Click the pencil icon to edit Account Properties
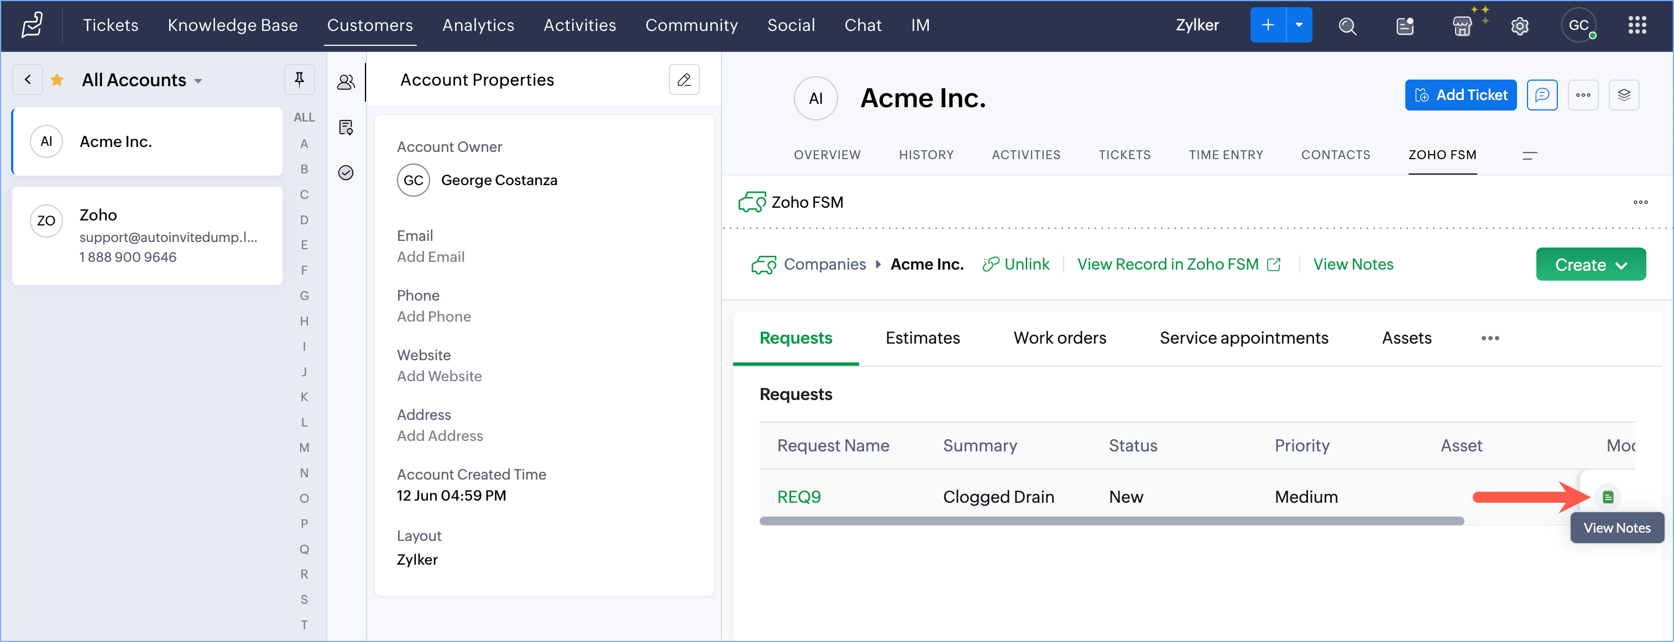 pyautogui.click(x=684, y=79)
